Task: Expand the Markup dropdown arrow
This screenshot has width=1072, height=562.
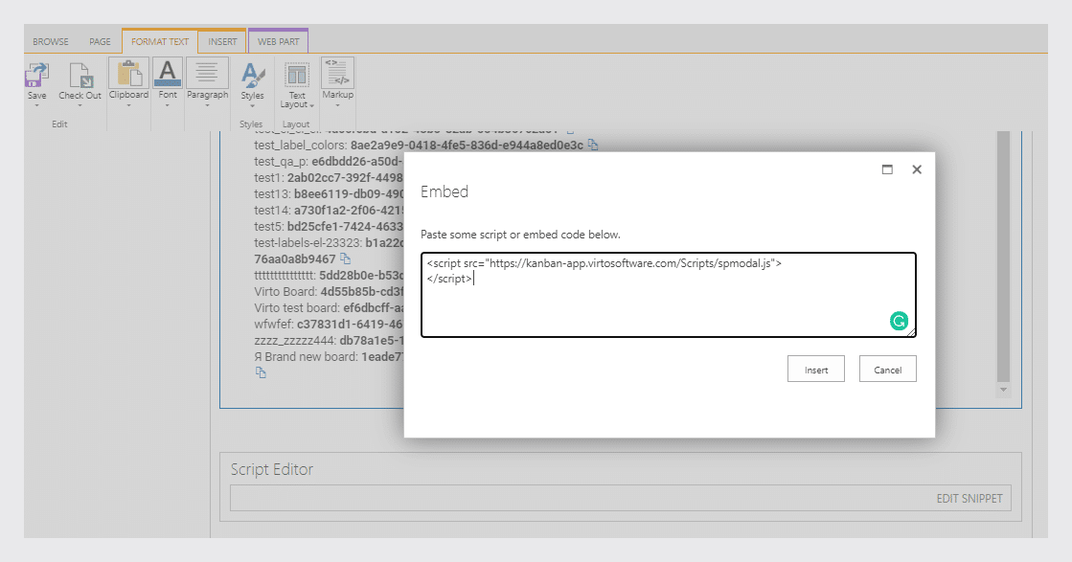Action: tap(338, 105)
